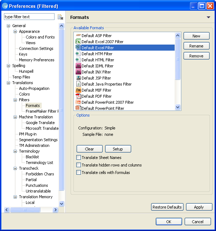
Task: Click the Default IDML Filter InDesign icon
Action: [78, 66]
